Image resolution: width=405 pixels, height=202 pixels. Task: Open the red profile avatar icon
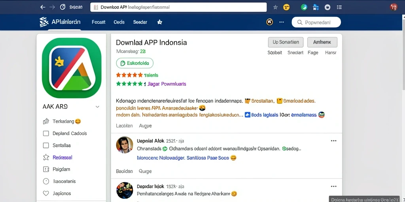(x=394, y=7)
